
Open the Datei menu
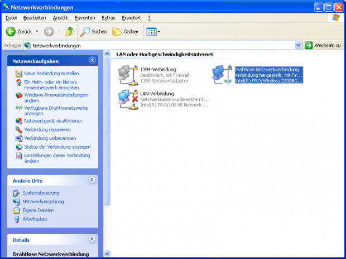click(11, 18)
